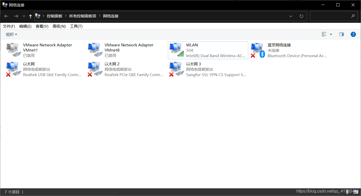Click the 7 个项目 status bar text
The image size is (361, 196).
coord(12,192)
